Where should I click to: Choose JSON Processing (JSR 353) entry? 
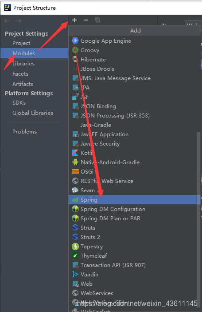115,116
